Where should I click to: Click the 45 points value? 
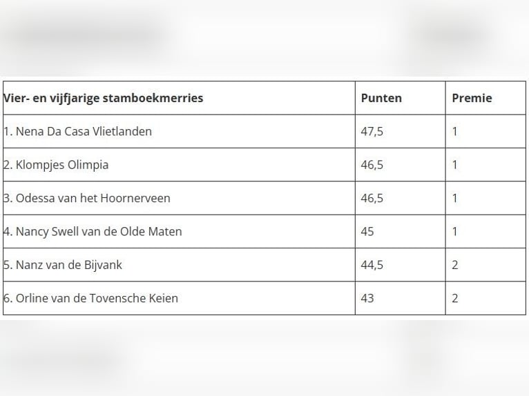pyautogui.click(x=367, y=231)
